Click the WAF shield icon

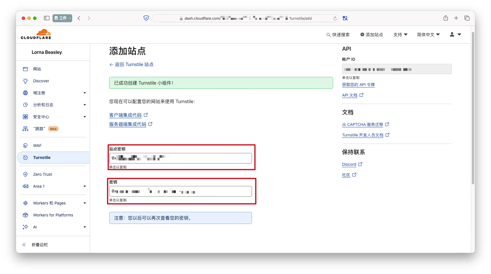click(25, 146)
